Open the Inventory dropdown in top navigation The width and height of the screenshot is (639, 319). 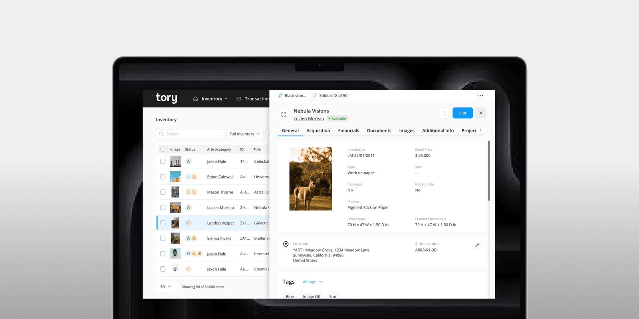tap(211, 99)
